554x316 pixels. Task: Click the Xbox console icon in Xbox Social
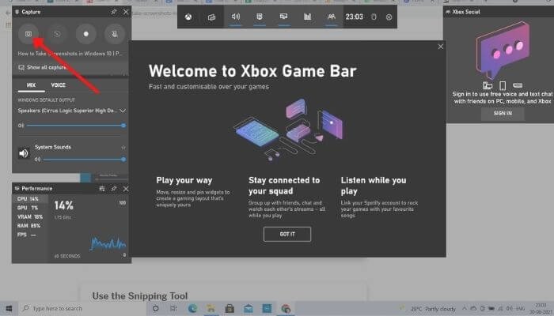click(518, 85)
